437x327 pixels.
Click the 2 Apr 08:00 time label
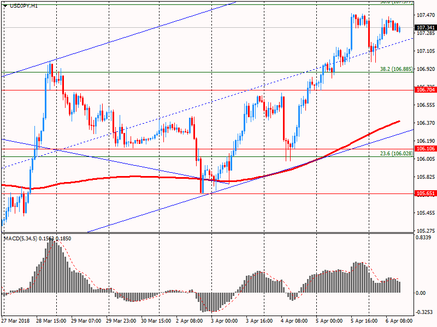189,321
